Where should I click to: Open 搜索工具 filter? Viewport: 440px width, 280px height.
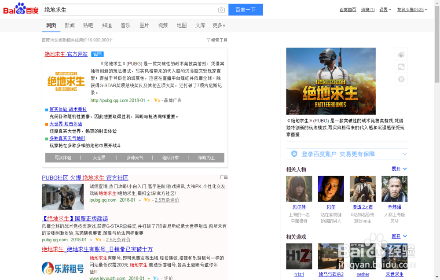(217, 40)
